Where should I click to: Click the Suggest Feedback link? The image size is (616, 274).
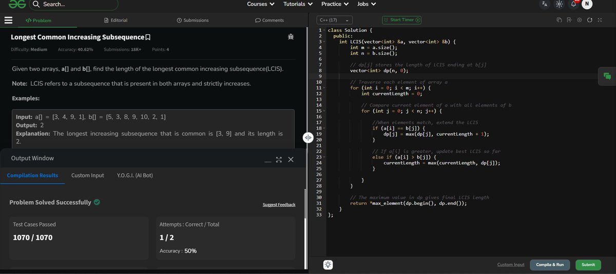(x=279, y=204)
